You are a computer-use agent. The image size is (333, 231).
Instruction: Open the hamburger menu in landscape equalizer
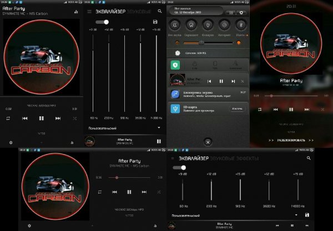173,158
